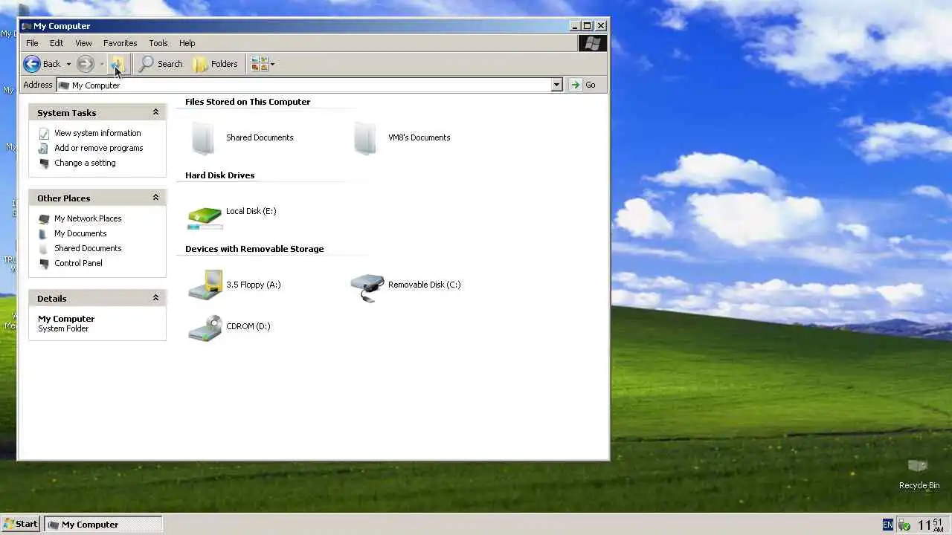Click the Views toolbar icon
The height and width of the screenshot is (535, 952).
pyautogui.click(x=260, y=64)
